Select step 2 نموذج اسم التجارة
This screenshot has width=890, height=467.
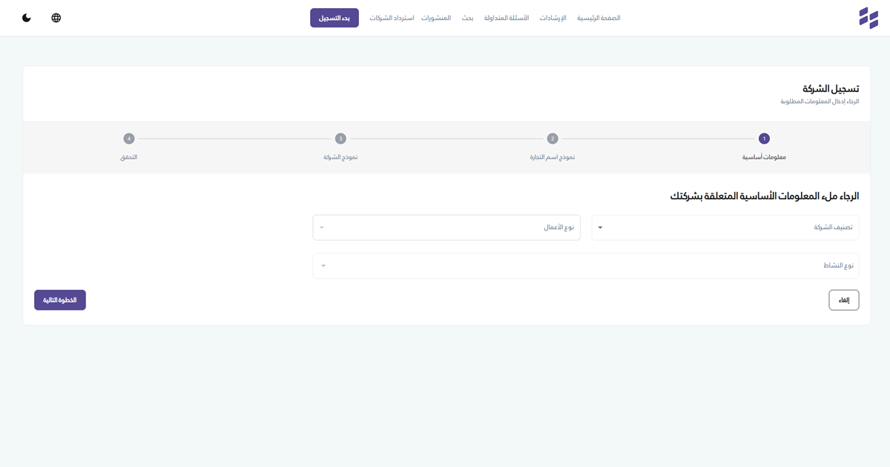click(x=552, y=139)
